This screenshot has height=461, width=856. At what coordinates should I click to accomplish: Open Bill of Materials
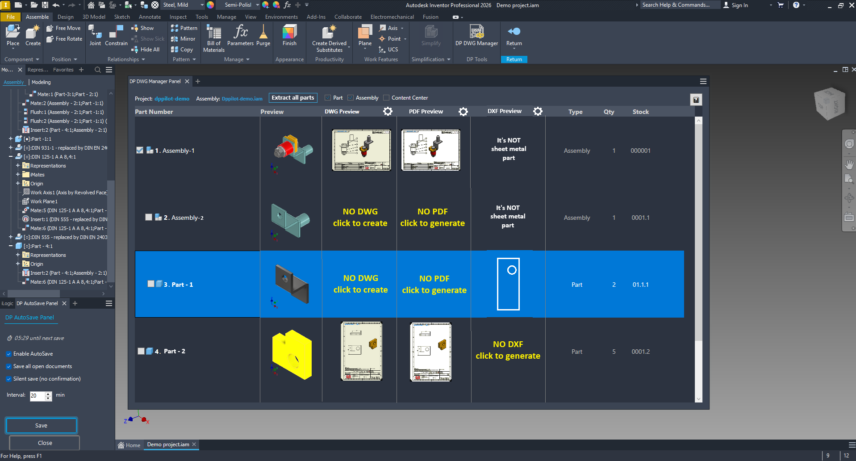click(x=214, y=38)
